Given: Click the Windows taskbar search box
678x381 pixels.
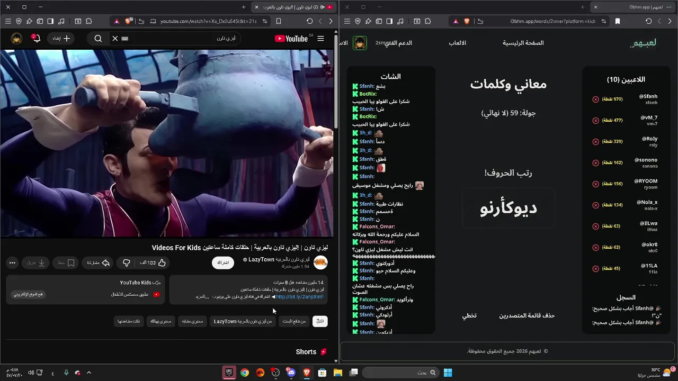Looking at the screenshot, I should tap(400, 373).
